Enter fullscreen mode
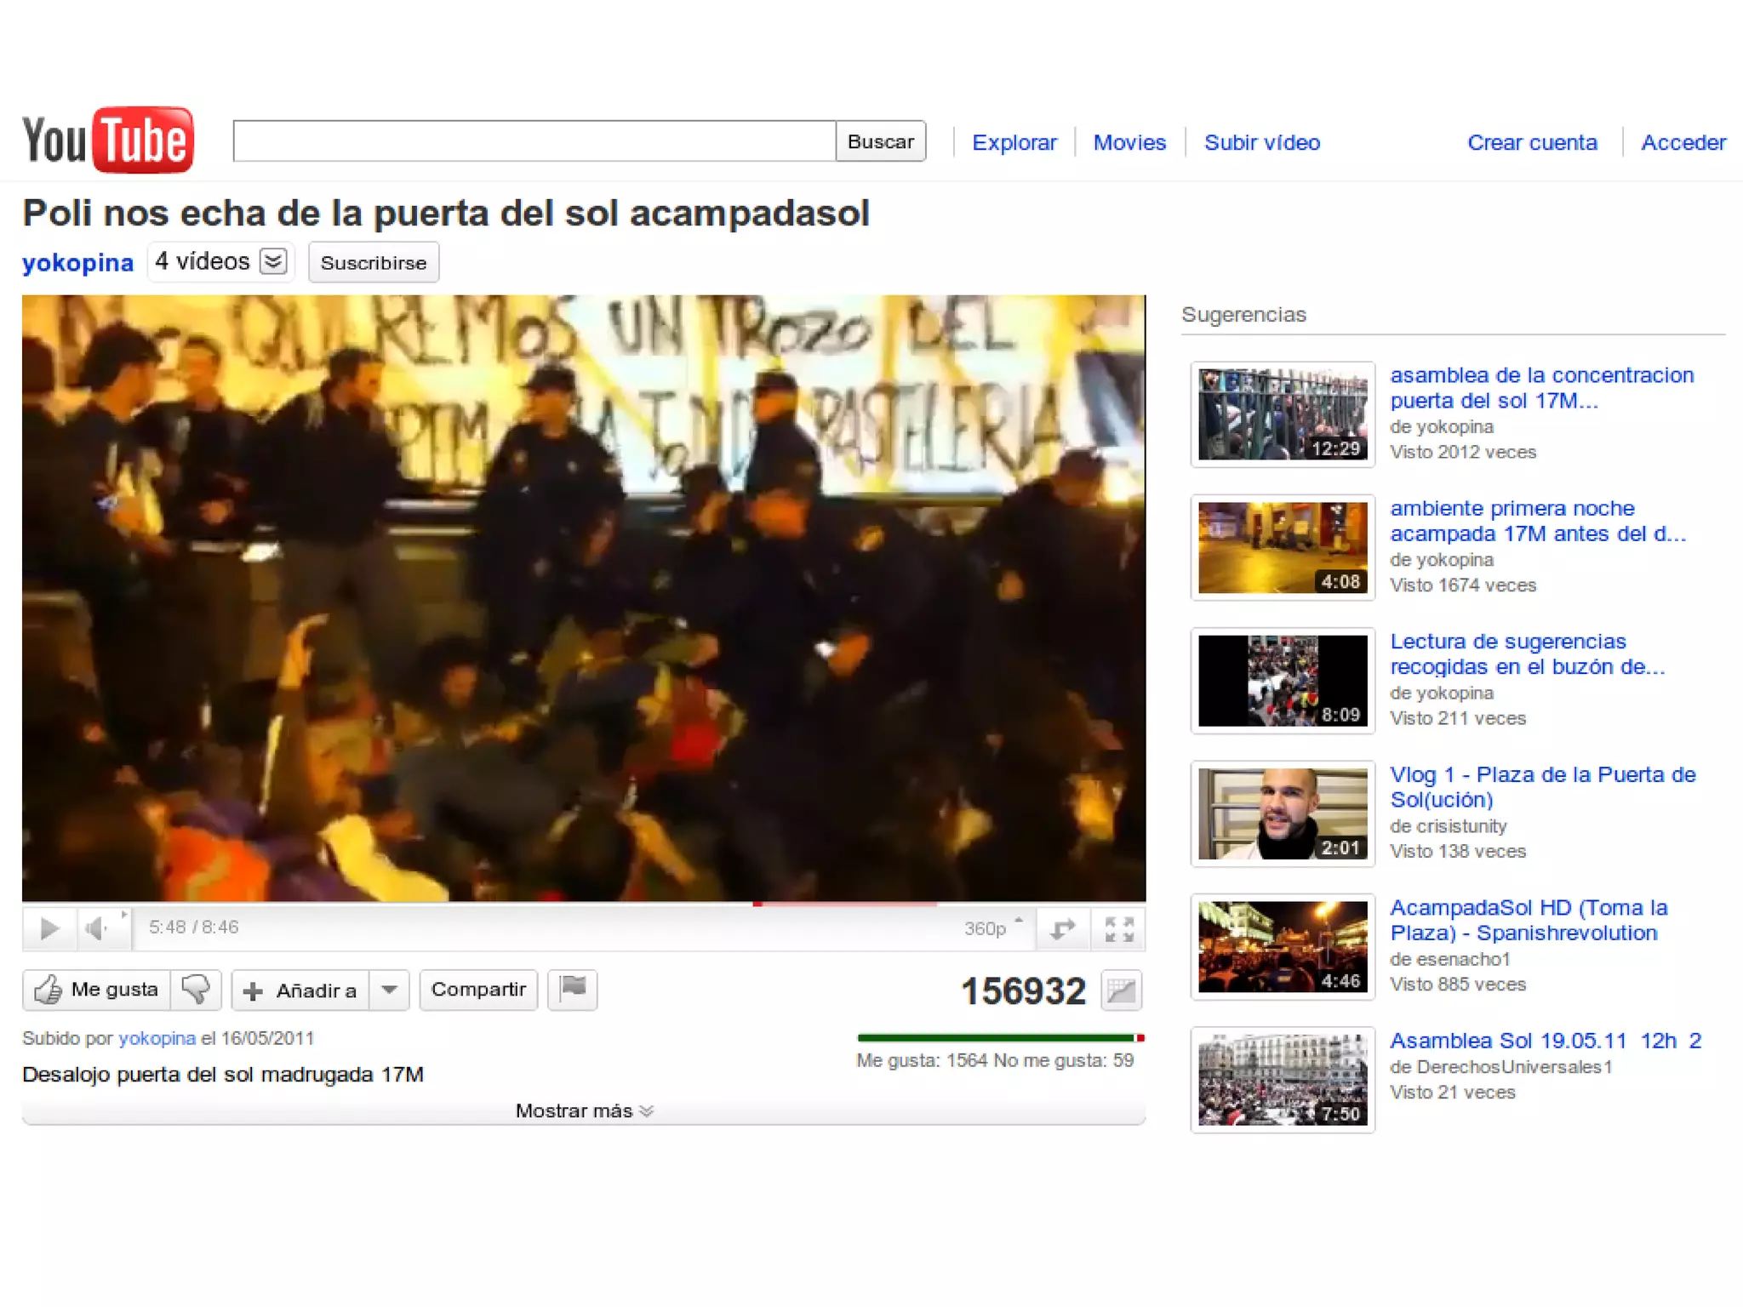The image size is (1743, 1307). [1119, 928]
